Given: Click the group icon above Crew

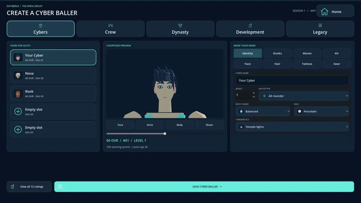Looking at the screenshot, I should 111,25.
